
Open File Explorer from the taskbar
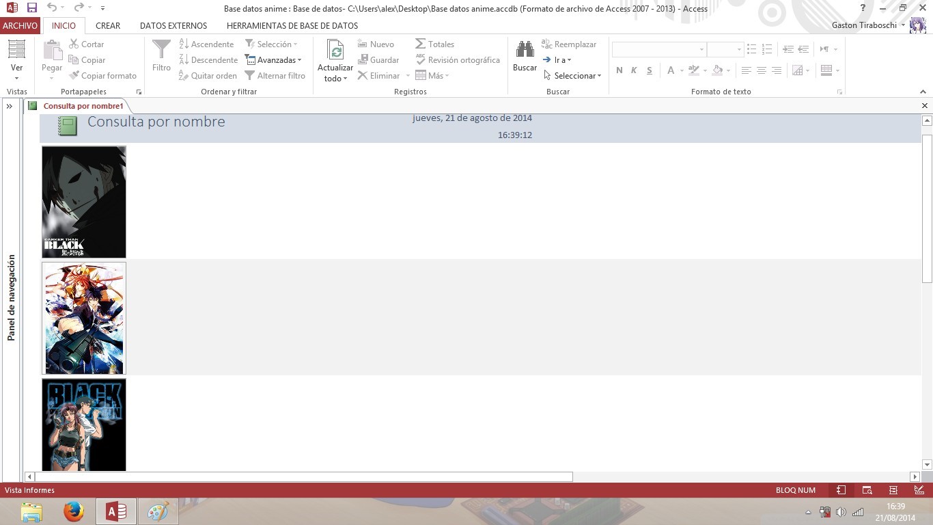31,511
